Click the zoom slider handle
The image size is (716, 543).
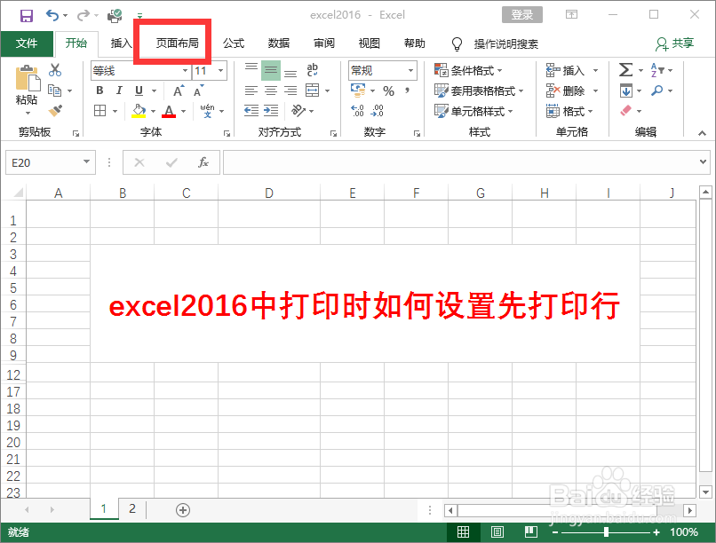(606, 531)
